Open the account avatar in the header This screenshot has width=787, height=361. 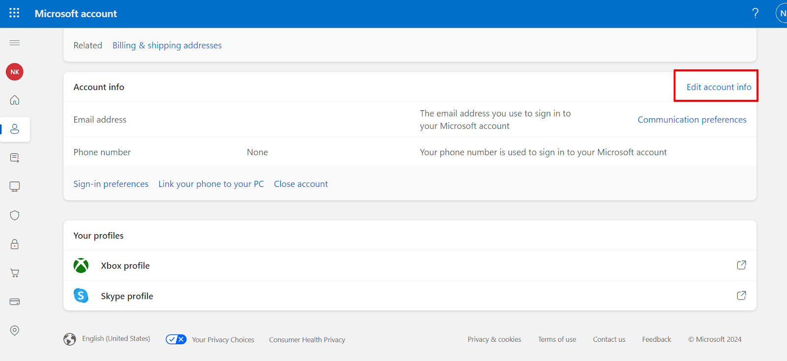pos(782,13)
